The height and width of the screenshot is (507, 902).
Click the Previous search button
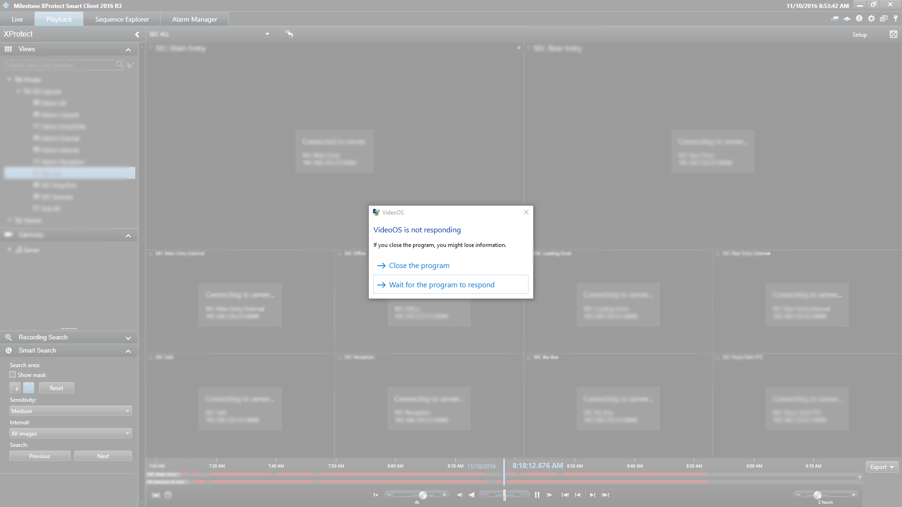point(39,456)
